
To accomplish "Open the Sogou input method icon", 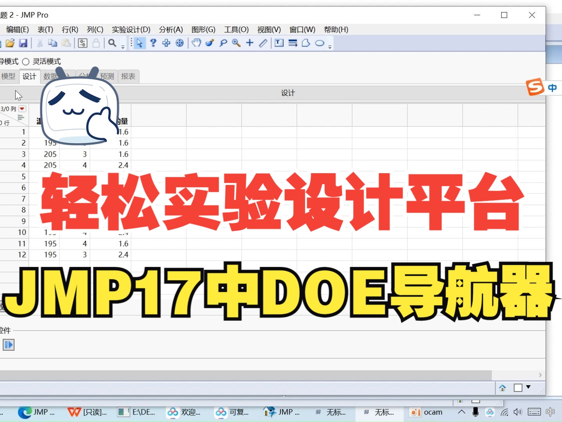I will click(535, 87).
